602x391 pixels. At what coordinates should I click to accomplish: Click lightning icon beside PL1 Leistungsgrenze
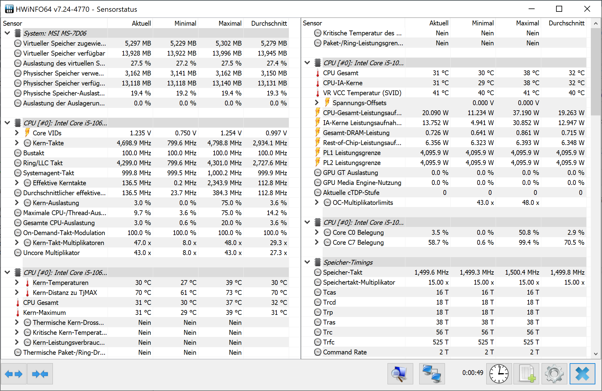point(317,152)
